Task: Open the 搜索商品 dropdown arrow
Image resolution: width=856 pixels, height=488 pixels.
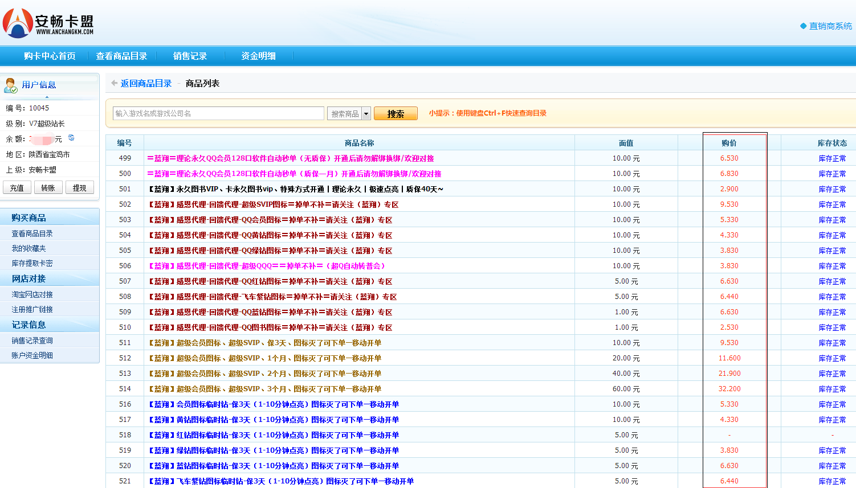Action: pos(366,114)
